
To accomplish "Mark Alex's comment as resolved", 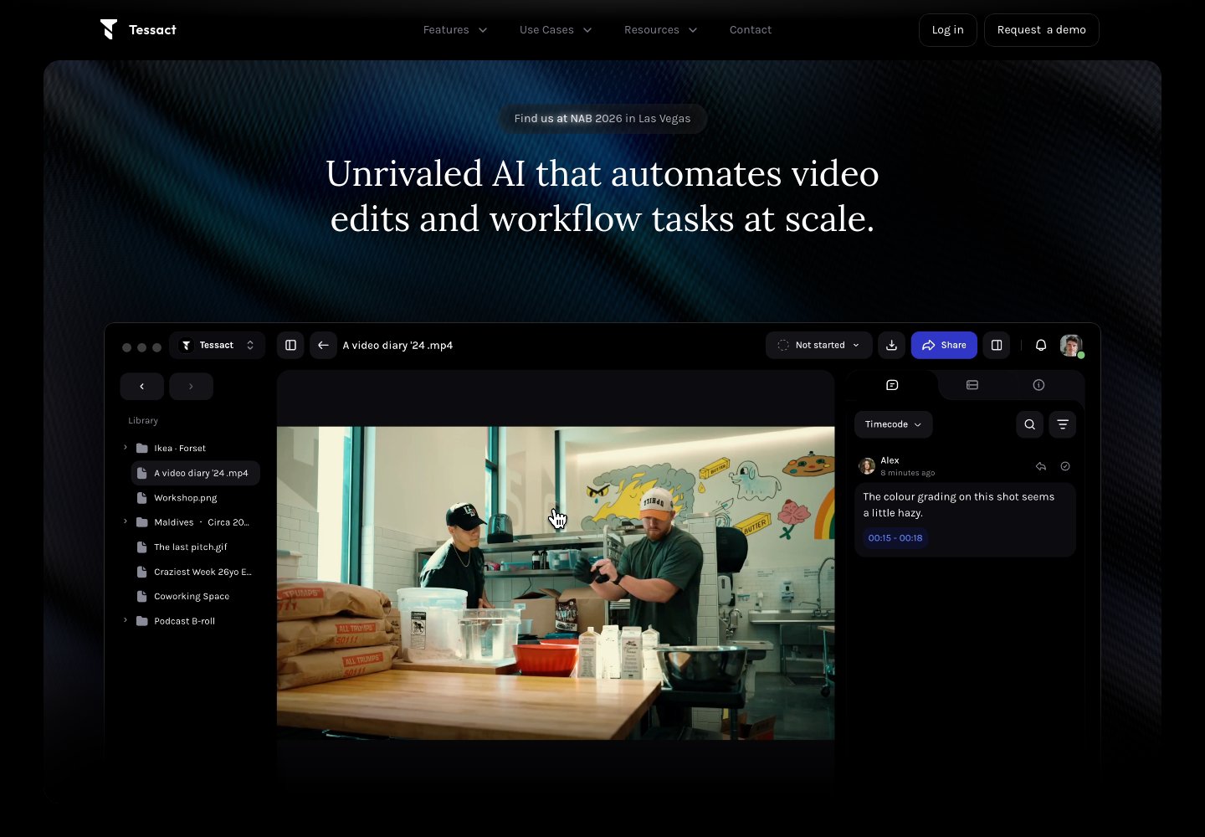I will [1065, 466].
